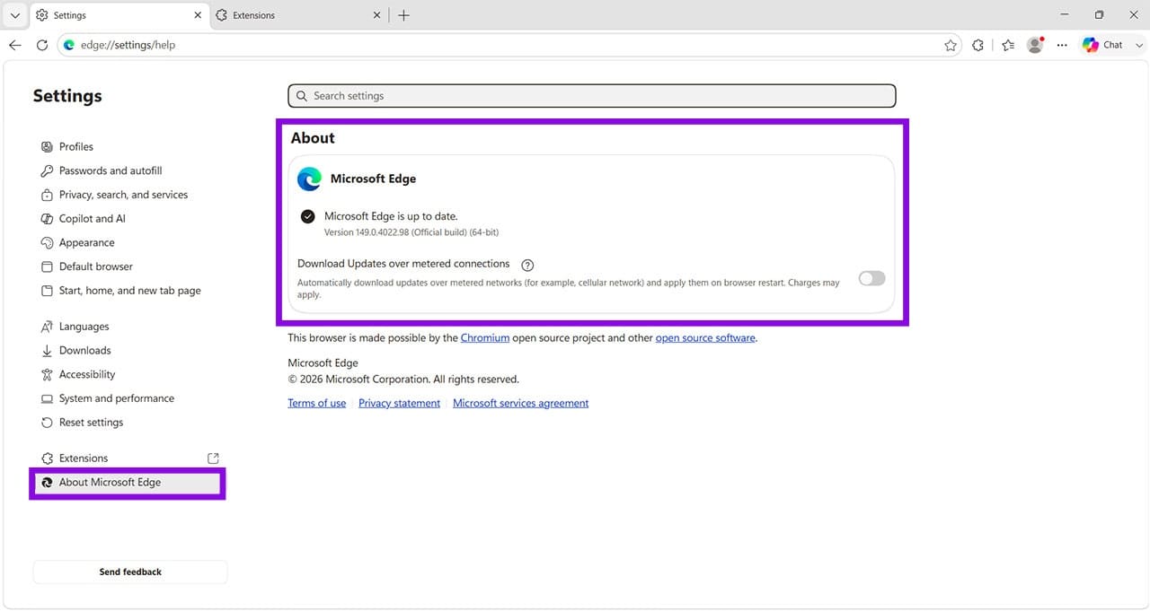
Task: Toggle Download Updates over metered connections
Action: tap(871, 279)
